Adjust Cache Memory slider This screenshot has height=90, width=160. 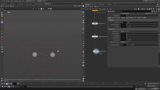click(x=142, y=45)
